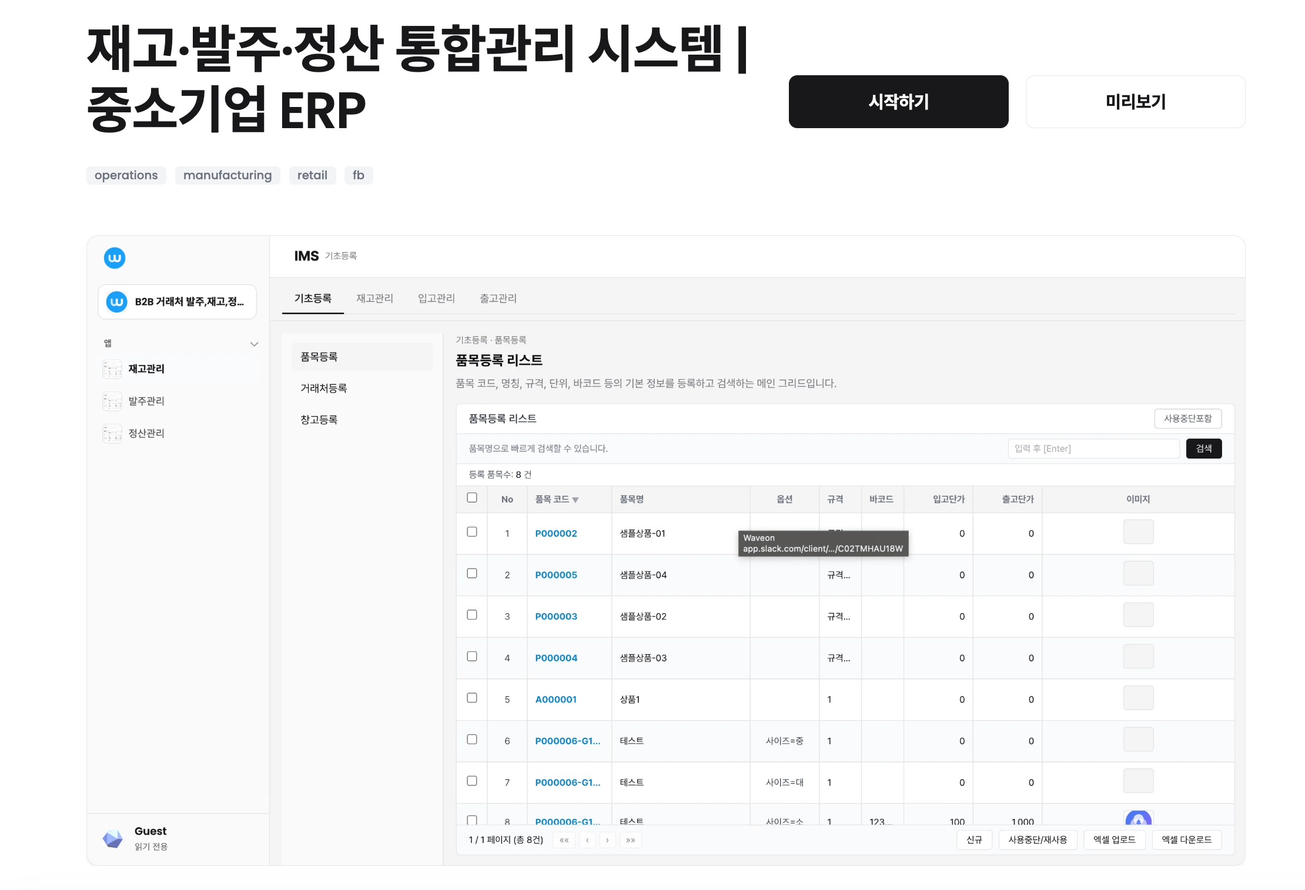Open item P000005 via its code link
The image size is (1305, 890).
pos(556,575)
